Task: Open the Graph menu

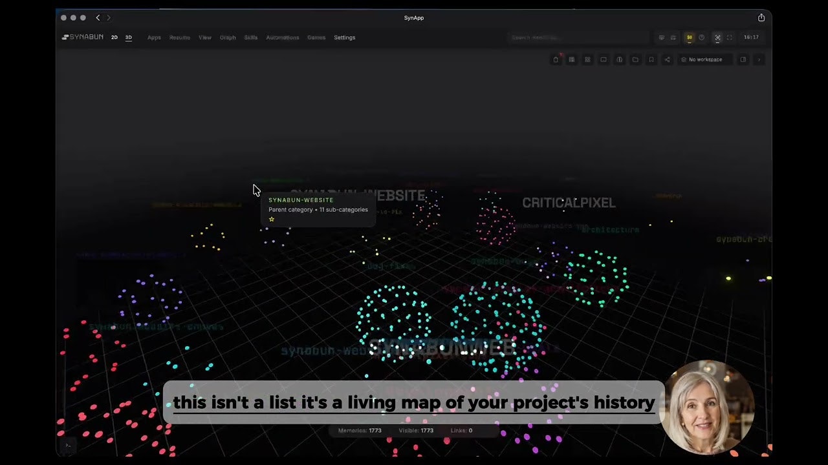Action: point(228,37)
